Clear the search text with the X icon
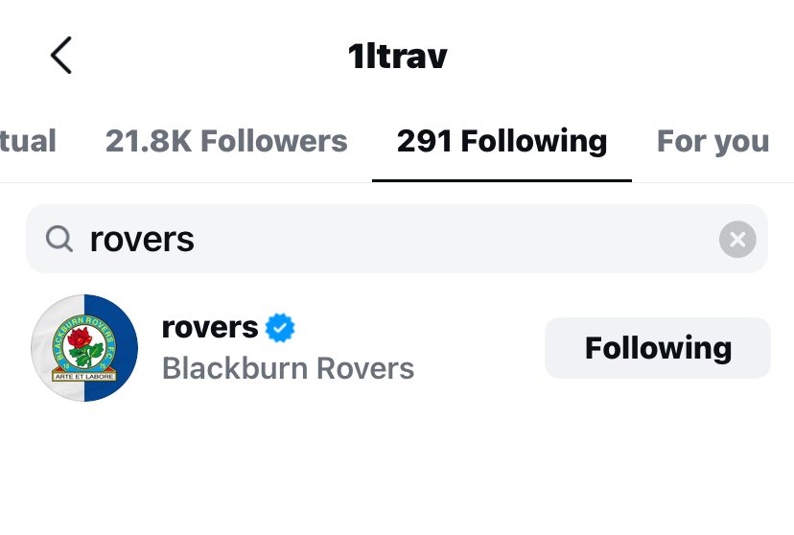The image size is (794, 535). (737, 239)
